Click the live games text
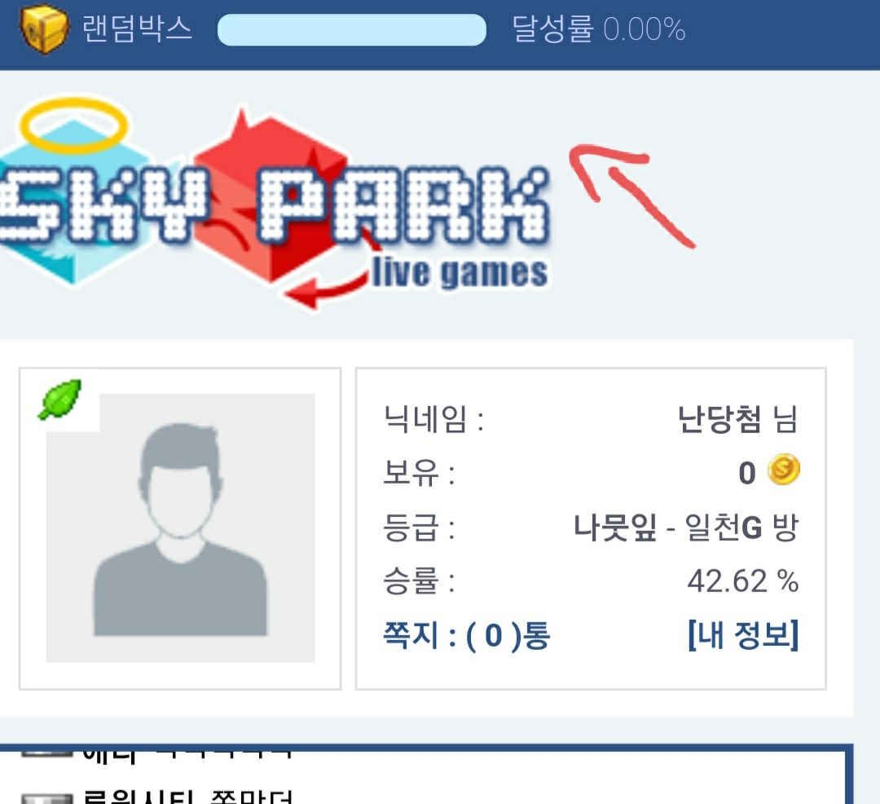The height and width of the screenshot is (804, 880). 460,273
